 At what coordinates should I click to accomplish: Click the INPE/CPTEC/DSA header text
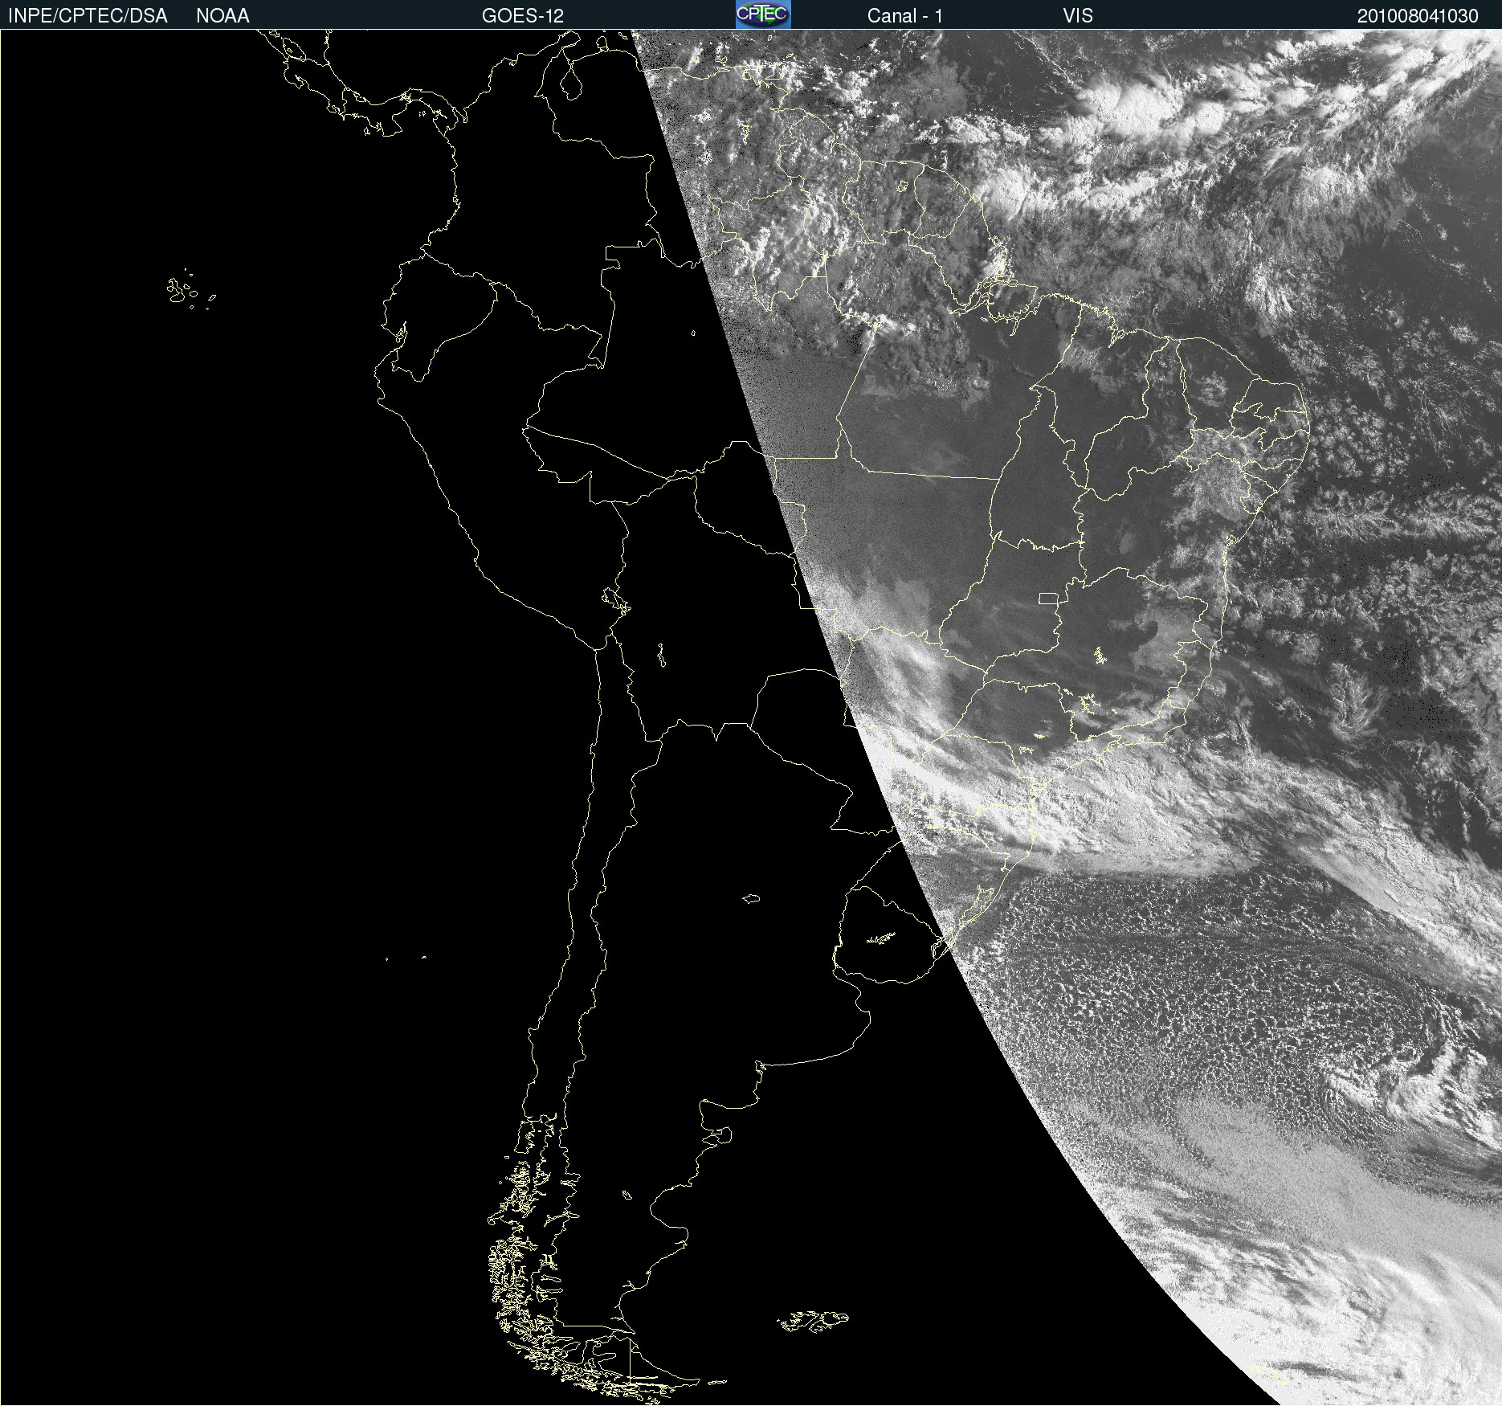[88, 16]
